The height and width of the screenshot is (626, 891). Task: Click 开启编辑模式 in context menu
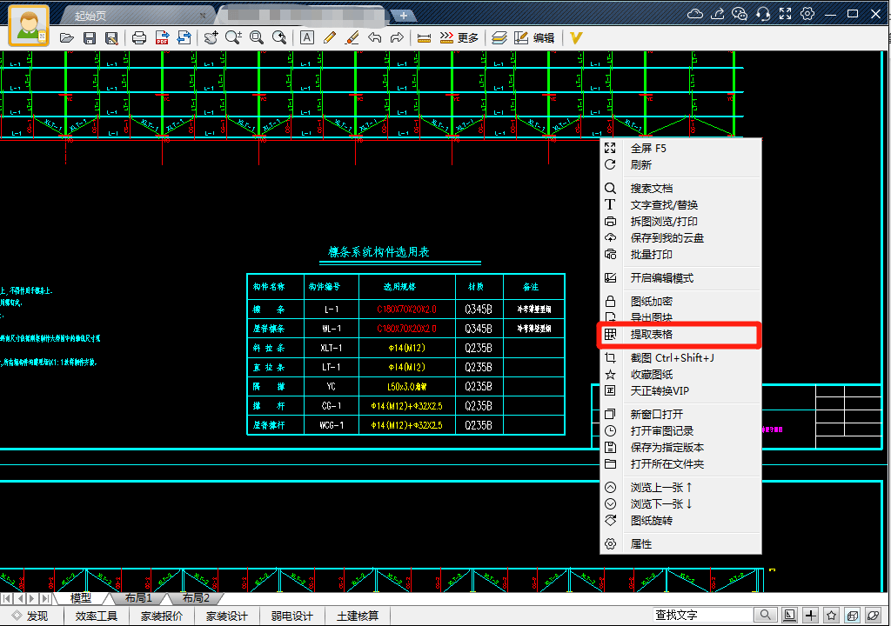click(661, 278)
